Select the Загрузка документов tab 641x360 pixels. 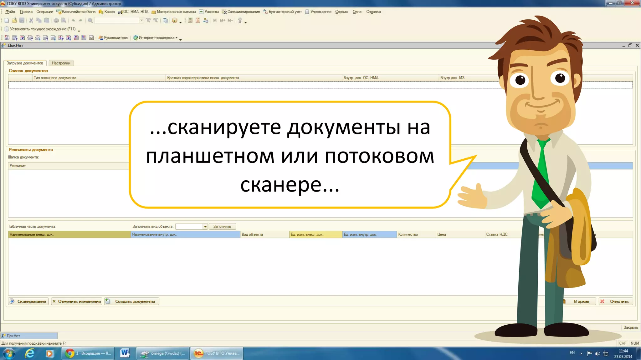pos(25,63)
